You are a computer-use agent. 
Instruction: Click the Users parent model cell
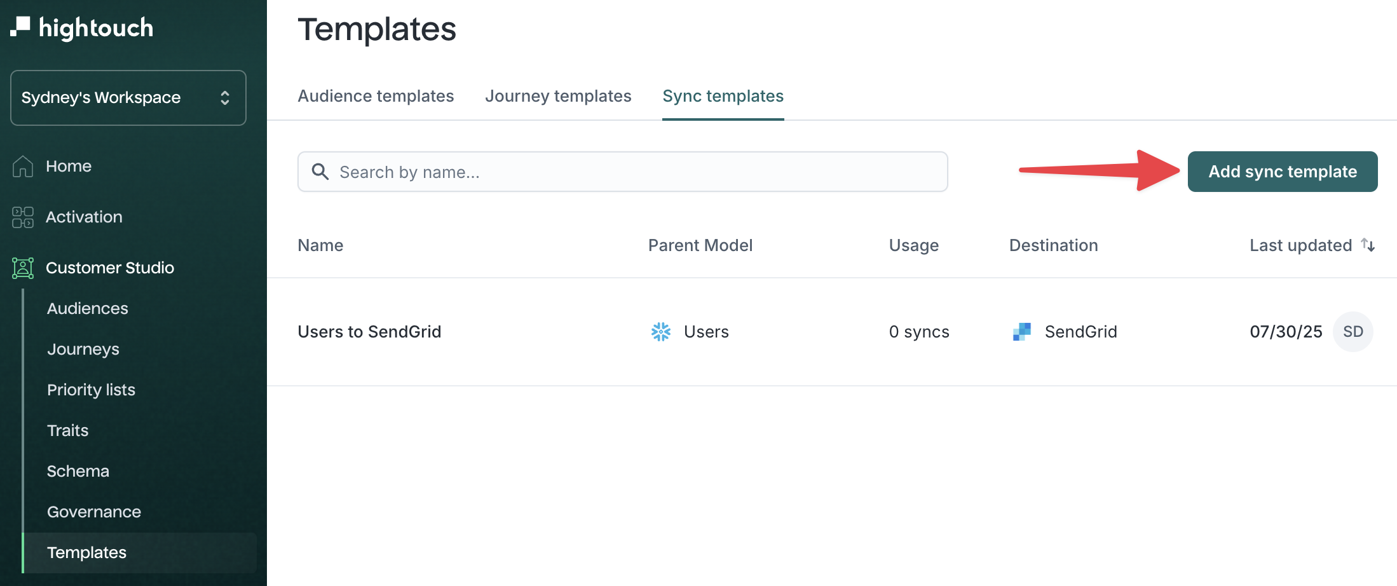point(707,332)
